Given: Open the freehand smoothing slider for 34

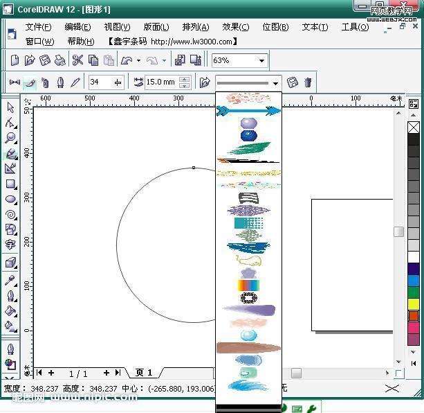Looking at the screenshot, I should 118,82.
